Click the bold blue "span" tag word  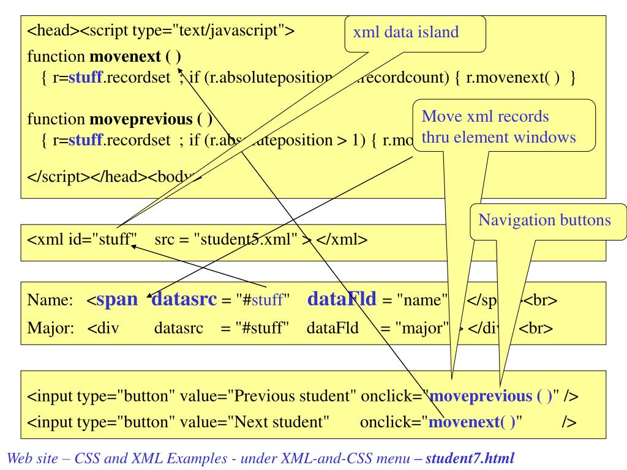pyautogui.click(x=117, y=300)
